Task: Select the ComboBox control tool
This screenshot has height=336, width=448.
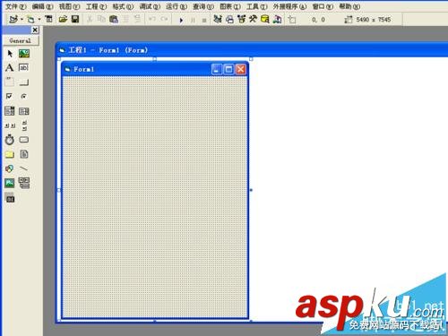Action: pyautogui.click(x=10, y=111)
